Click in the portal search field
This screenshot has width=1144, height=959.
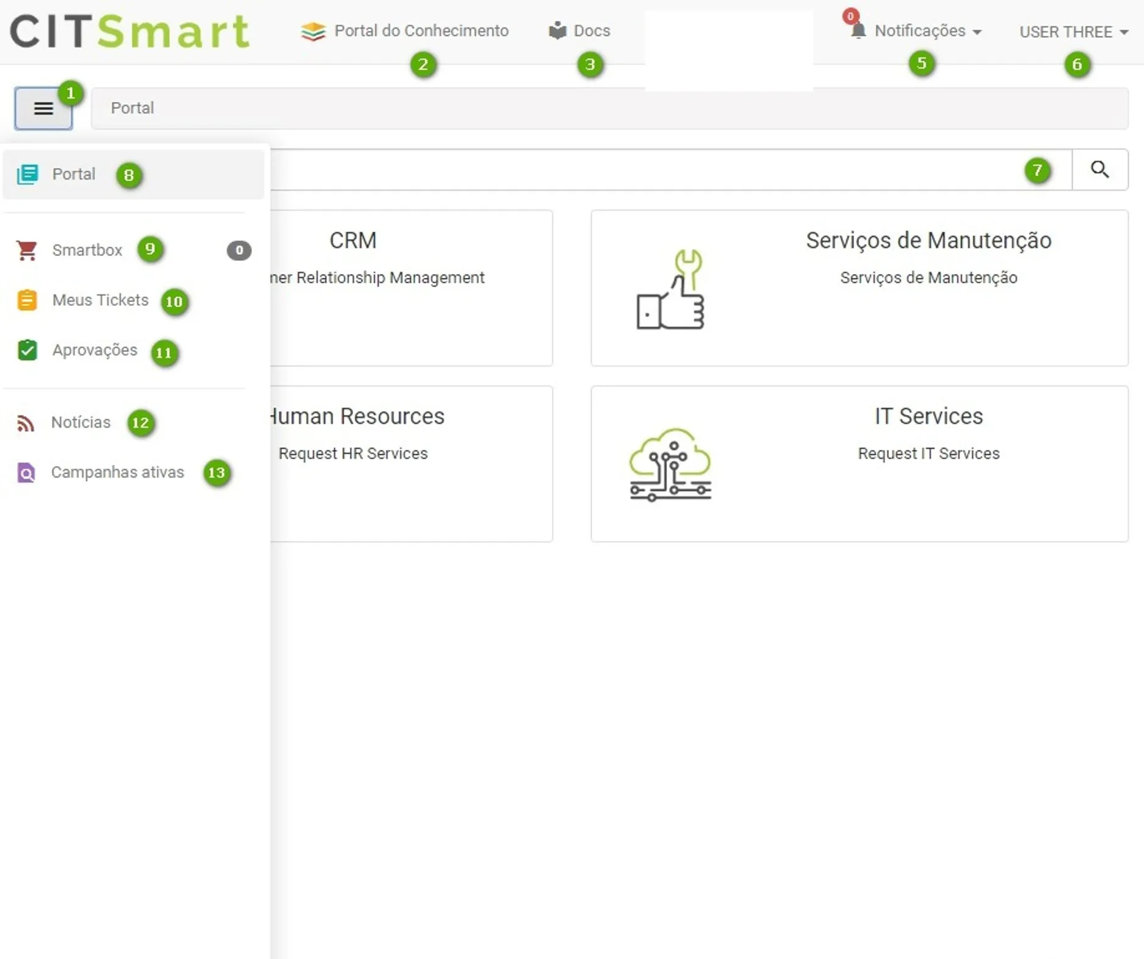click(670, 170)
